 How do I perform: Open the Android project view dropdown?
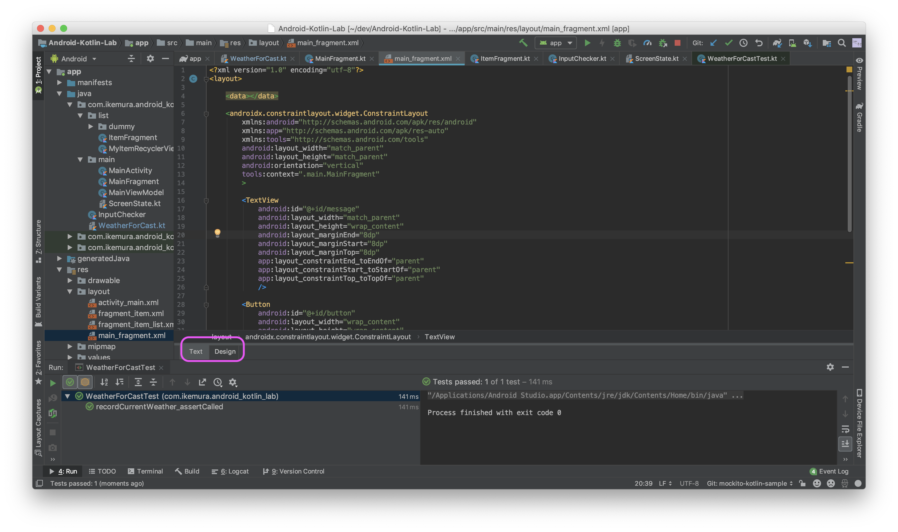pyautogui.click(x=74, y=59)
